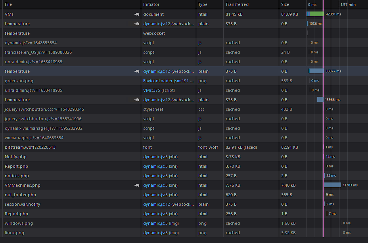This screenshot has height=243, width=368.
Task: Click the 1086 ms timing label
Action: [x=316, y=24]
